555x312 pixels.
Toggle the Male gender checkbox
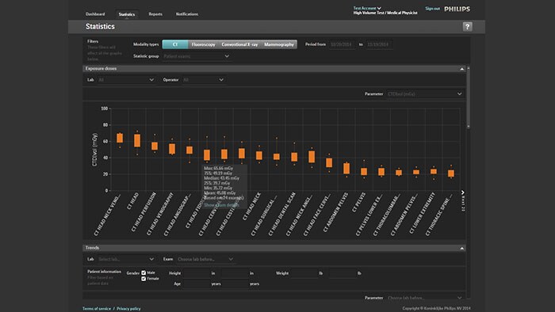(x=144, y=272)
